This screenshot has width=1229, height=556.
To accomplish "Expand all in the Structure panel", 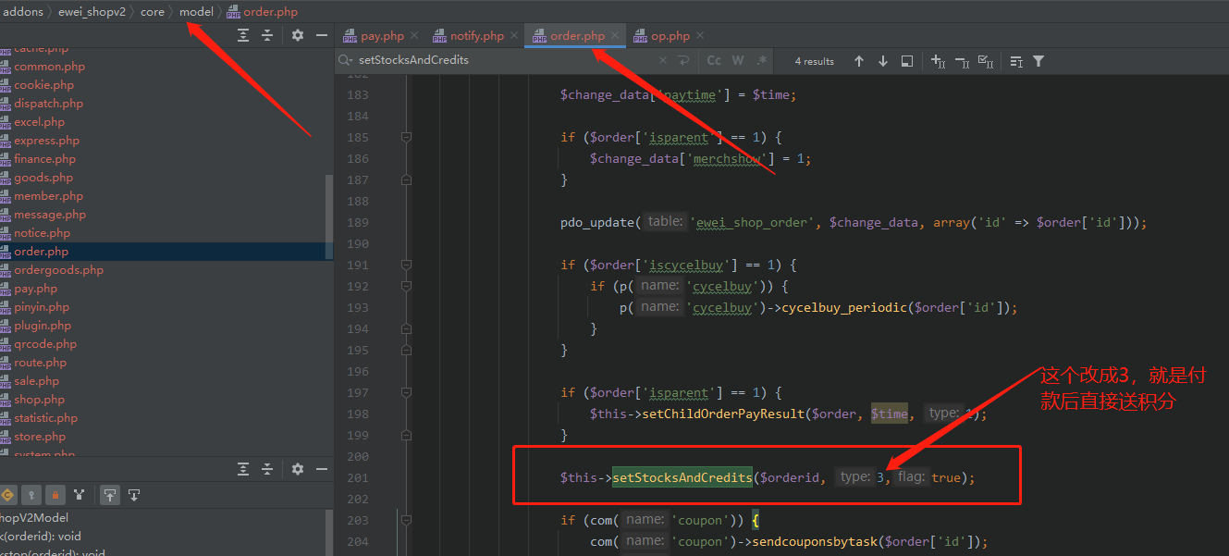I will pos(243,469).
